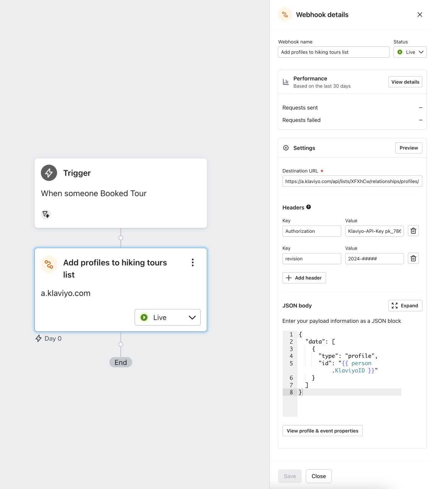Click the webhook icon in panel header
430x489 pixels.
point(285,15)
